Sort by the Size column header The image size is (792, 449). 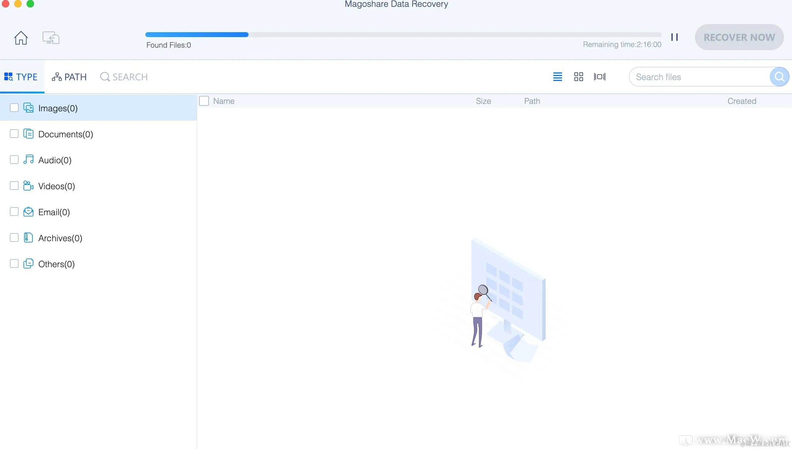(483, 101)
